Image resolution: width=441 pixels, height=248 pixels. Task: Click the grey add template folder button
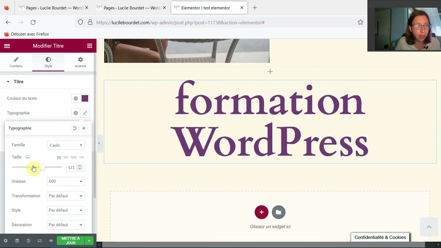click(279, 212)
